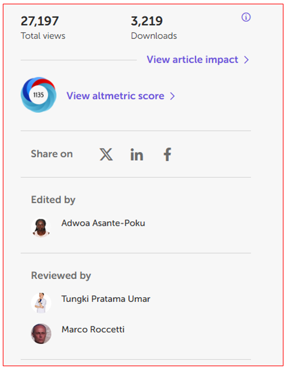Open editor Adwoa Asante-Poku's name link
The image size is (285, 369).
(x=103, y=223)
